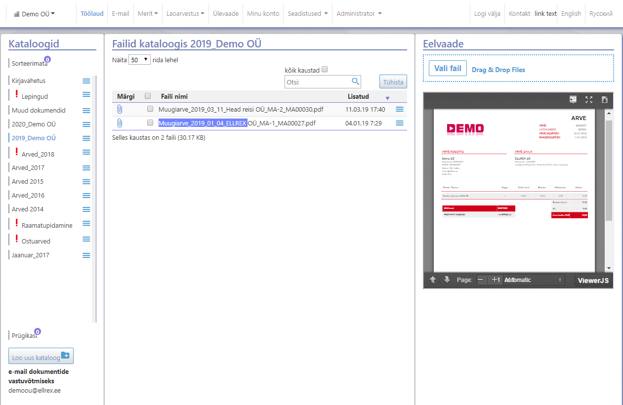This screenshot has width=623, height=405.
Task: Click Loo uus kataloog button
Action: 41,356
